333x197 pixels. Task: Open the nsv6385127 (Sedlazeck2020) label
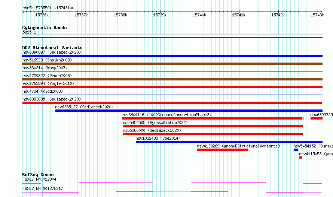(x=84, y=107)
